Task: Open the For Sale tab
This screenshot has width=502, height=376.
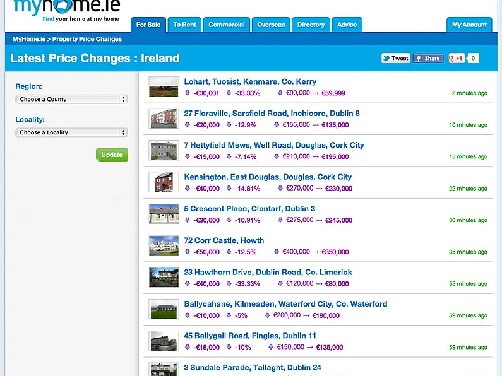Action: pos(148,25)
